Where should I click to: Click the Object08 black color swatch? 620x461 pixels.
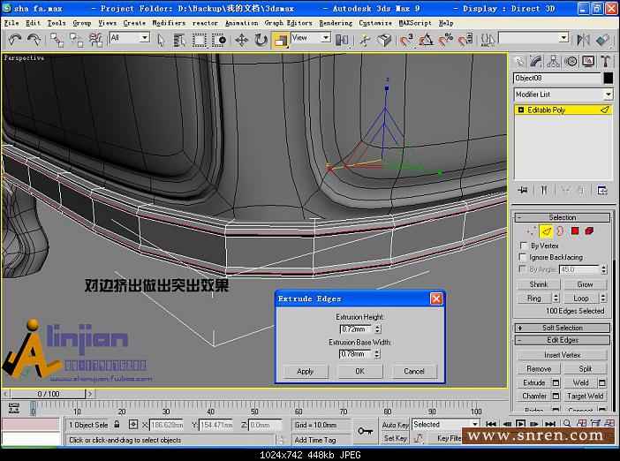[x=608, y=78]
